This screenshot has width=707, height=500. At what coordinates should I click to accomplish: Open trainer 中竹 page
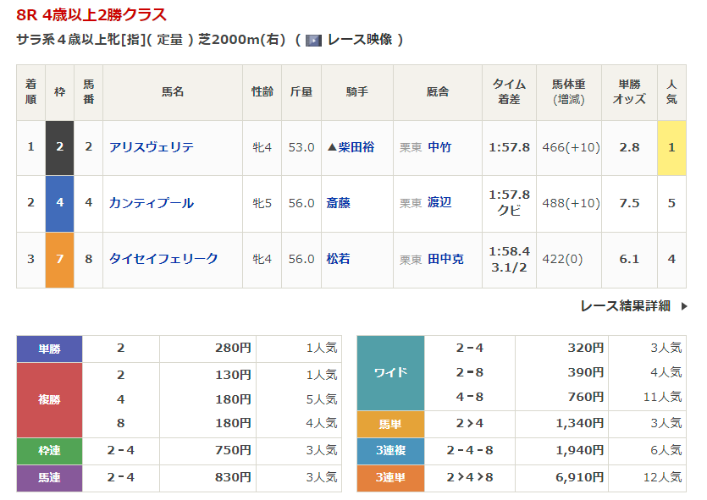coord(439,147)
